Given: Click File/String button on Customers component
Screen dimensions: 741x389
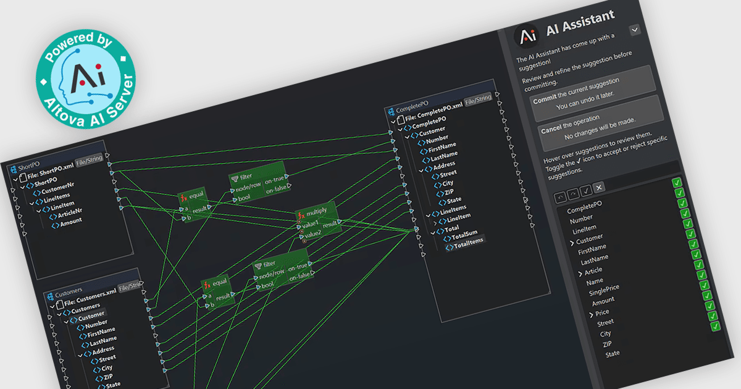Looking at the screenshot, I should click(130, 286).
